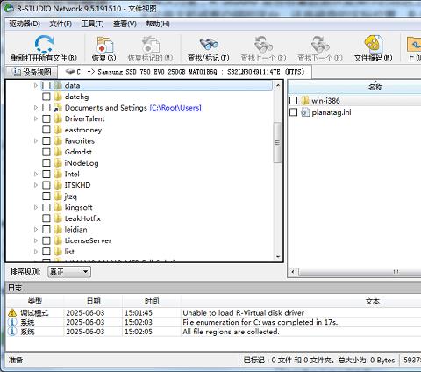The height and width of the screenshot is (372, 421).
Task: Click the file list horizontal scrollbar thumb
Action: 360,272
